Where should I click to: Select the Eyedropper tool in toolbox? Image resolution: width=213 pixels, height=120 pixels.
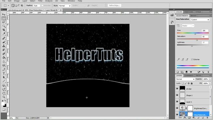[4, 34]
